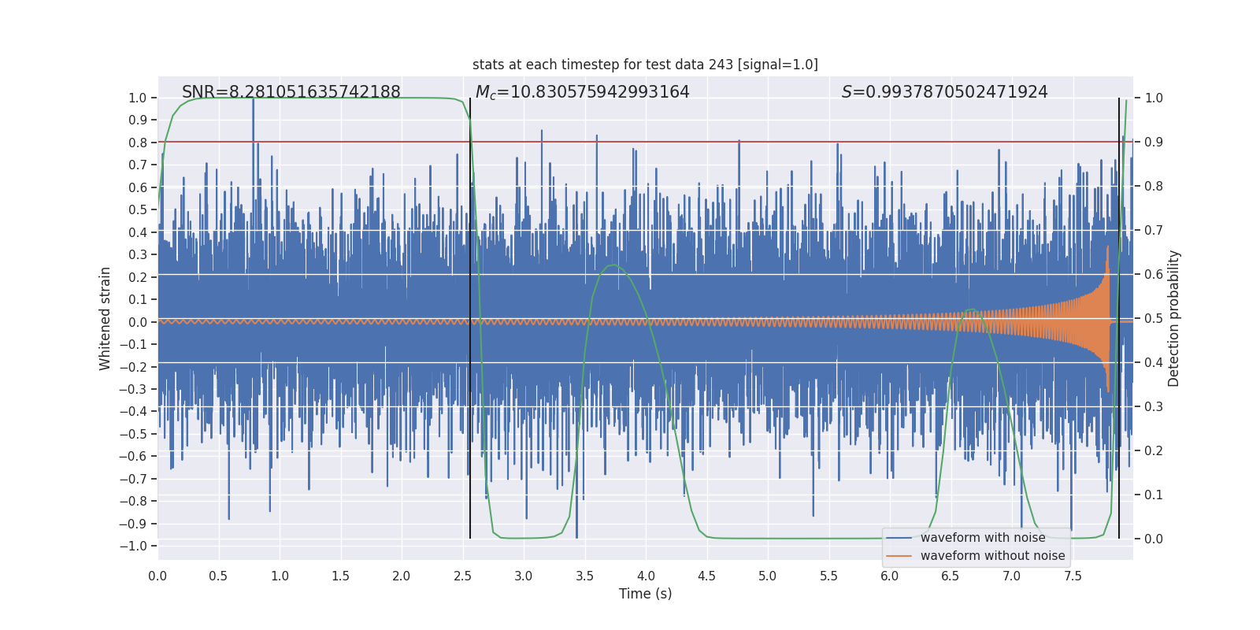Select the orange waveform without noise legend line

pyautogui.click(x=899, y=556)
